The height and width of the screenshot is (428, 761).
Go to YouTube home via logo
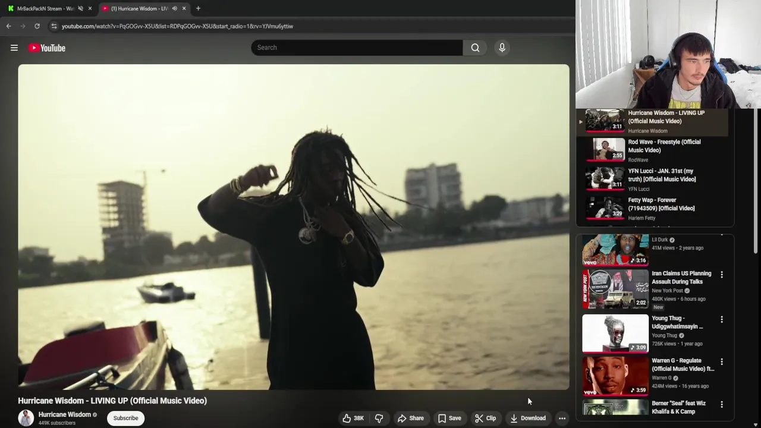[x=47, y=48]
